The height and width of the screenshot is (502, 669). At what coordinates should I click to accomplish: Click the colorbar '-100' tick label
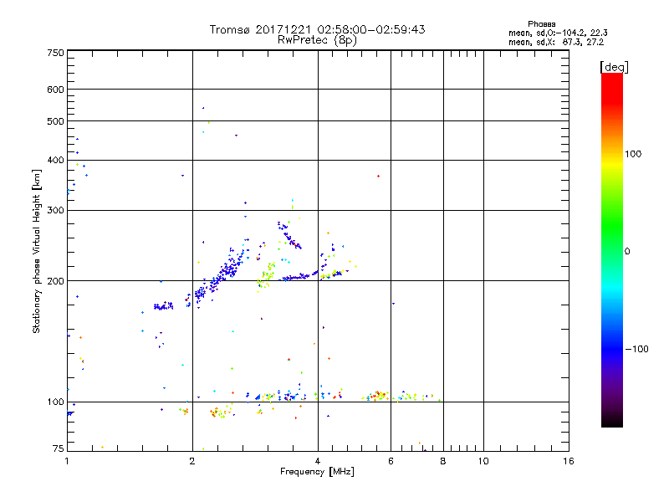(636, 349)
